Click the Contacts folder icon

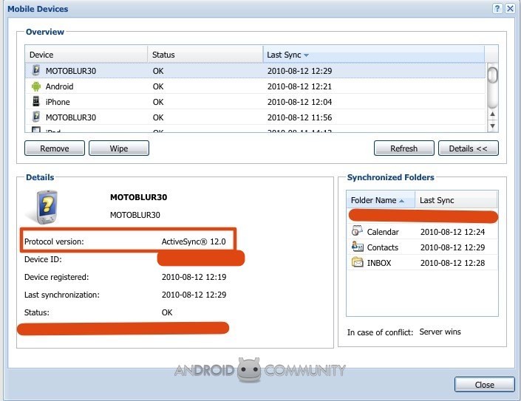[x=357, y=247]
